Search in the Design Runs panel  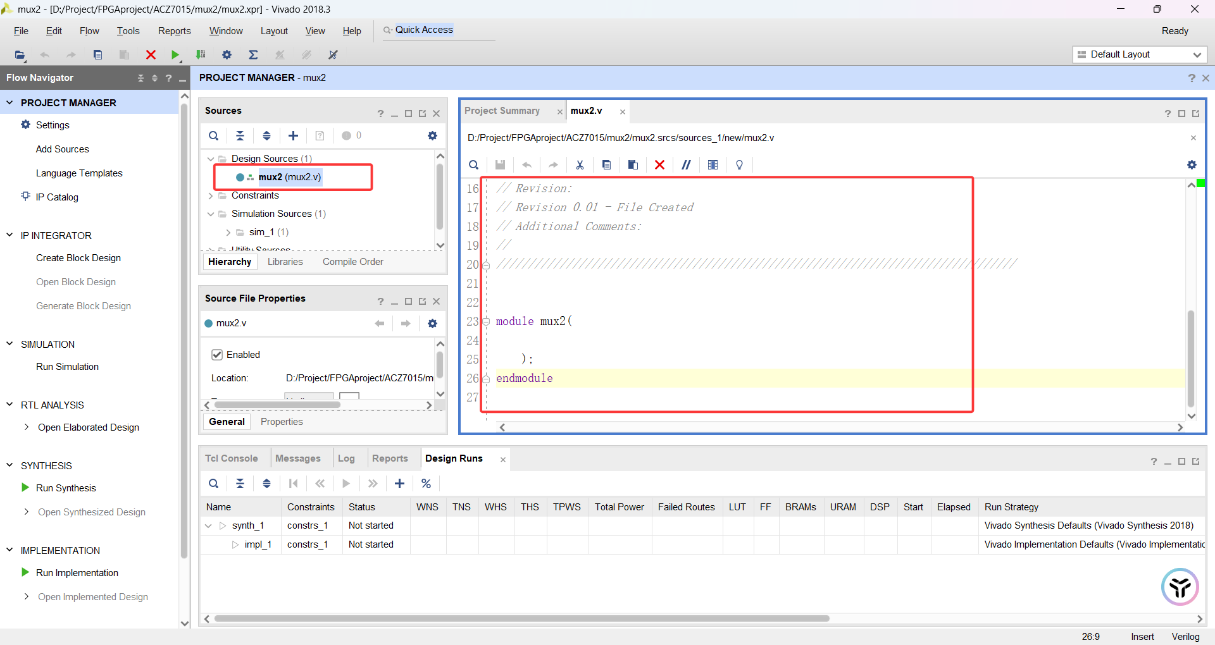214,484
